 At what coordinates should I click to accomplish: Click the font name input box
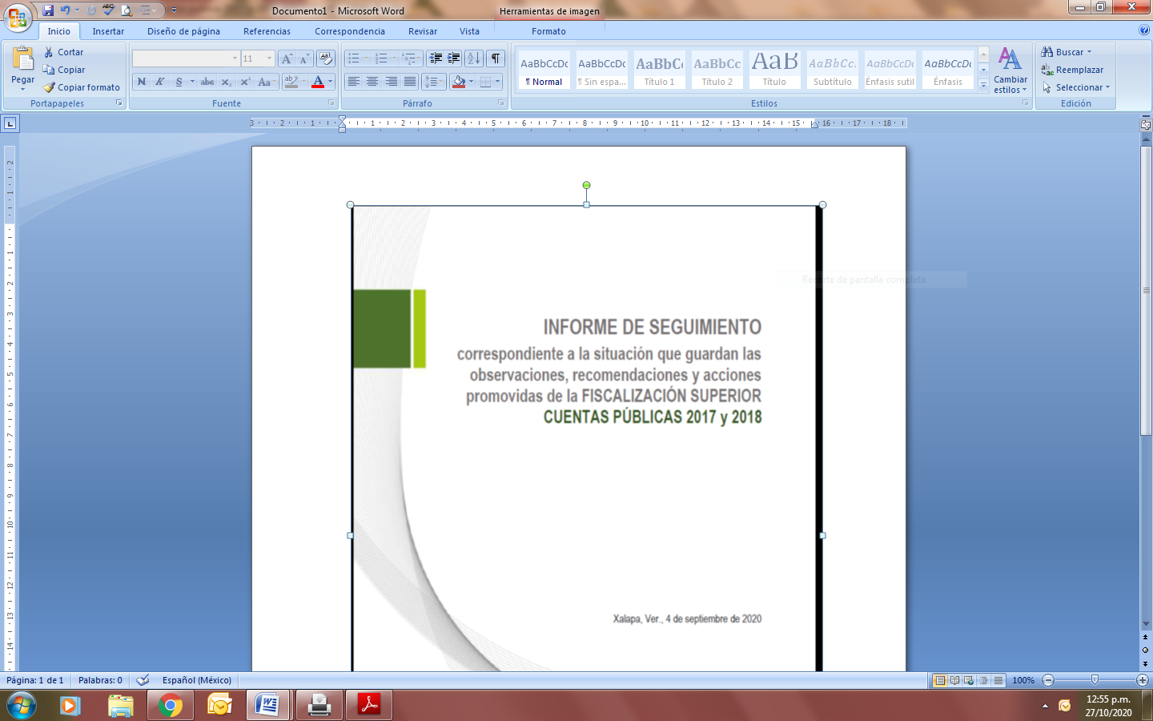(182, 58)
